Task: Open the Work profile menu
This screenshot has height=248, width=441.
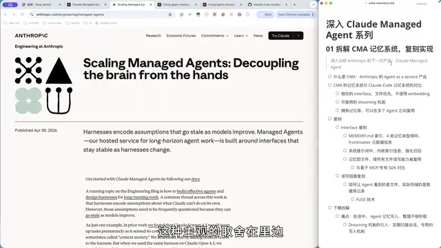Action: point(265,14)
